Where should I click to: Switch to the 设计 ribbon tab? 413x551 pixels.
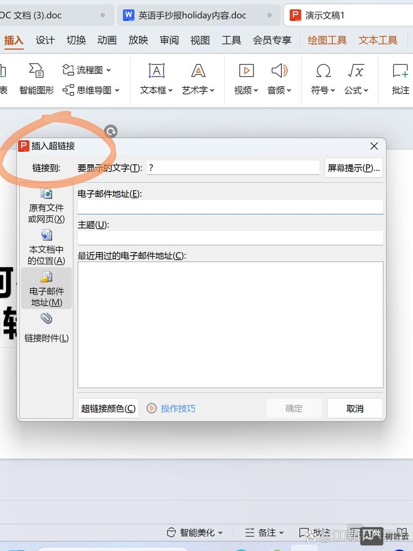pyautogui.click(x=45, y=40)
